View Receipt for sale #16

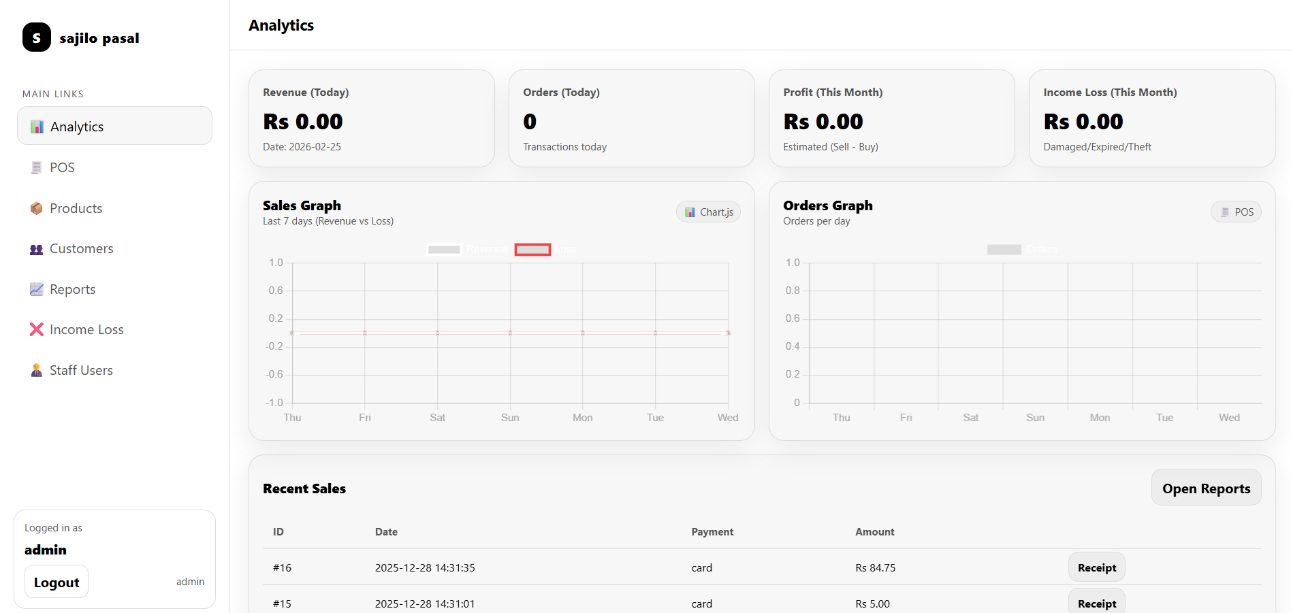[x=1096, y=567]
